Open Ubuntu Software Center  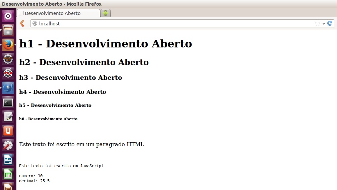click(8, 131)
